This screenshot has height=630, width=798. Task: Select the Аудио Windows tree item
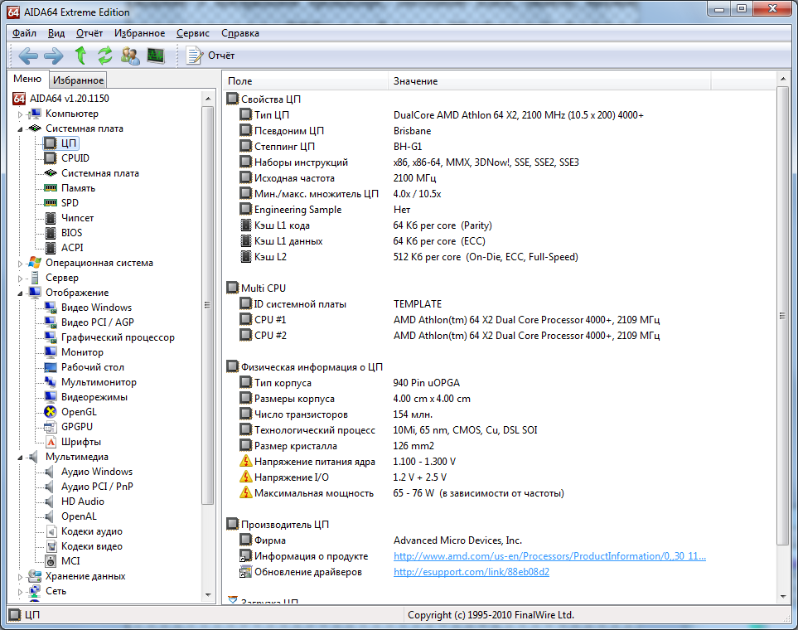tap(97, 472)
